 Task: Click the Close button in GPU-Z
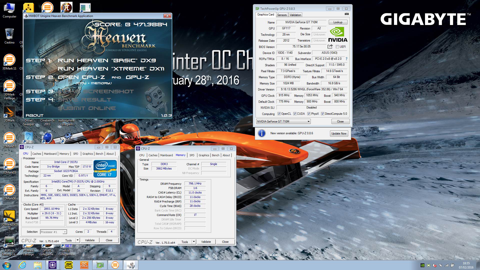click(340, 121)
